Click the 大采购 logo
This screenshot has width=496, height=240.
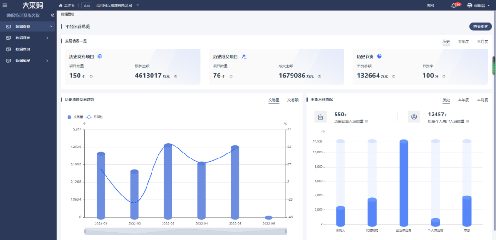click(33, 5)
